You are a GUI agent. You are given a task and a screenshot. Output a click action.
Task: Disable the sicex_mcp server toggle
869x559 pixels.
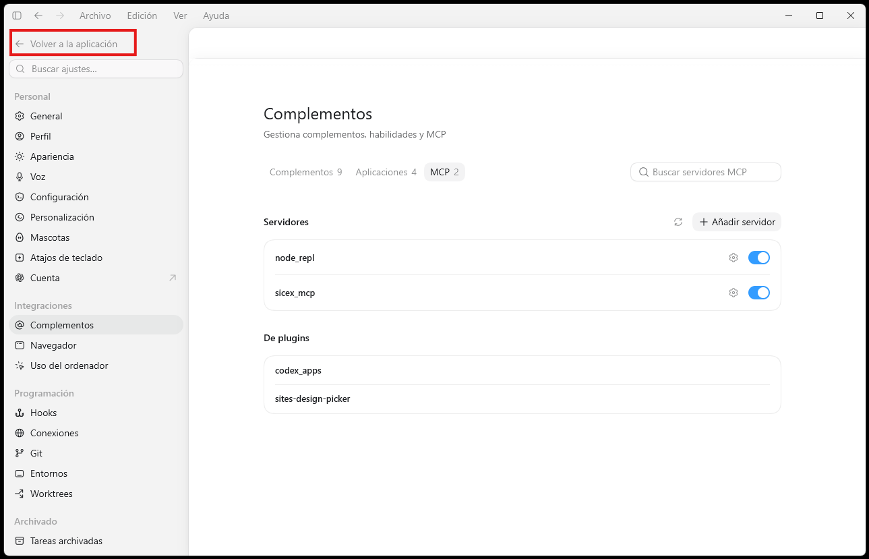759,293
